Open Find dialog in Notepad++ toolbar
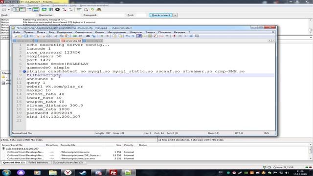 tap(88, 36)
